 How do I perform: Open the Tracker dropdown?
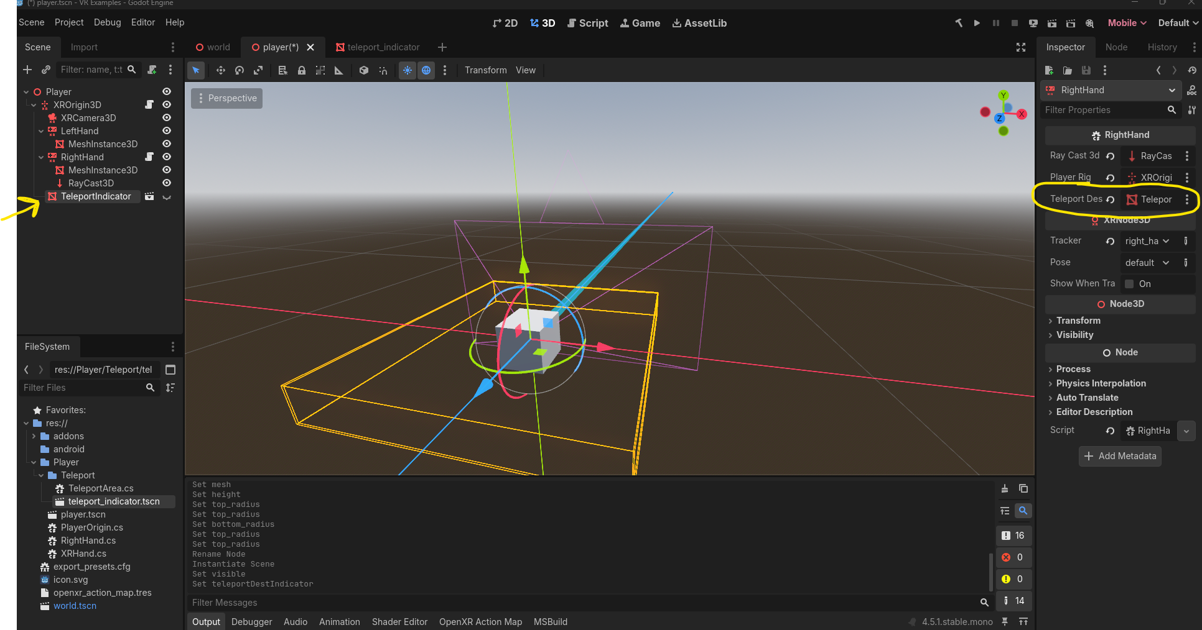(x=1147, y=241)
